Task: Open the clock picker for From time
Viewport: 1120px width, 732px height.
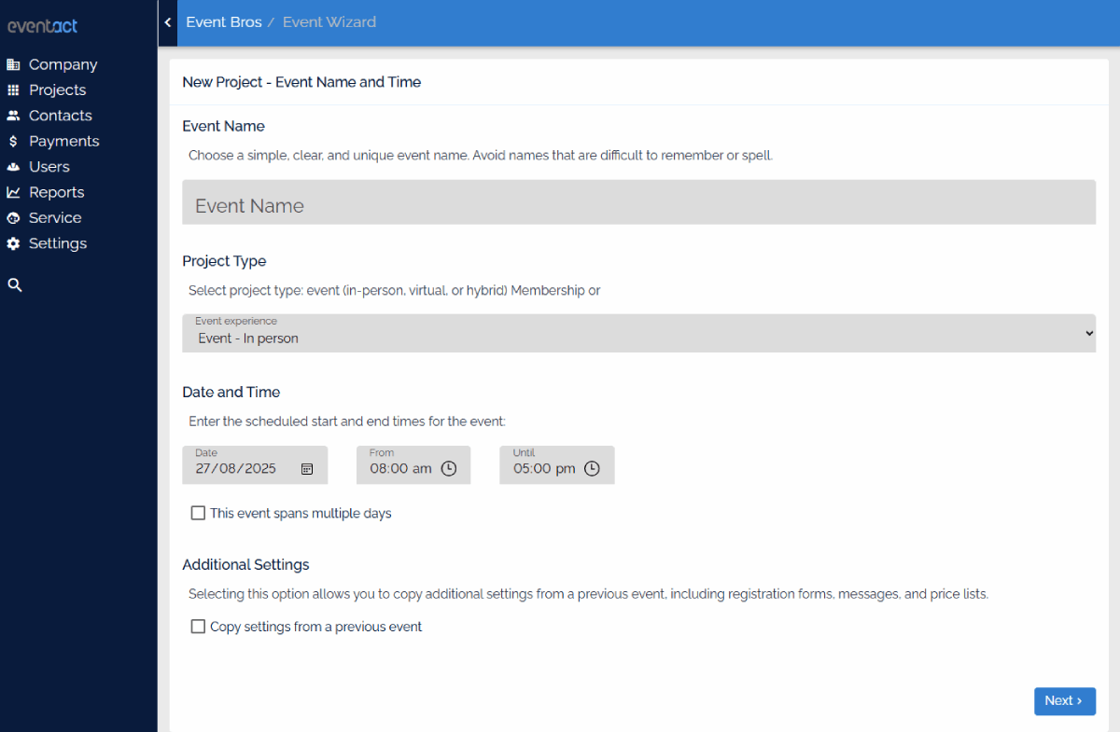Action: tap(448, 469)
